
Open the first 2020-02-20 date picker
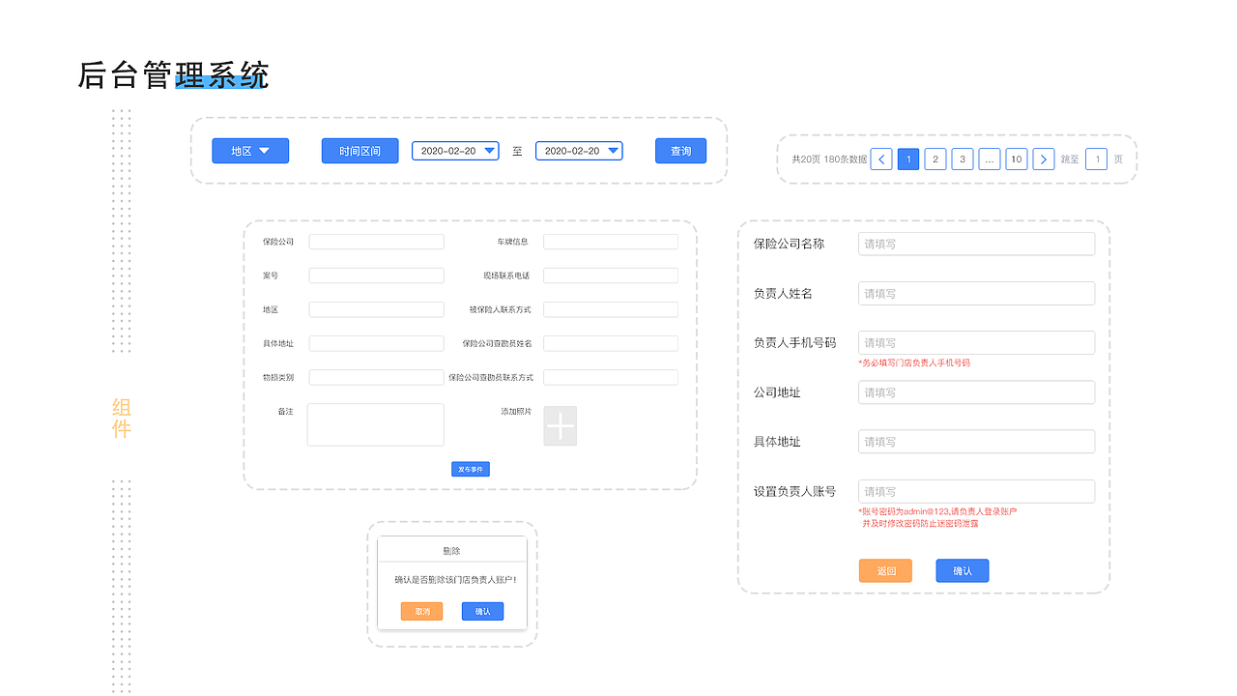pos(455,150)
